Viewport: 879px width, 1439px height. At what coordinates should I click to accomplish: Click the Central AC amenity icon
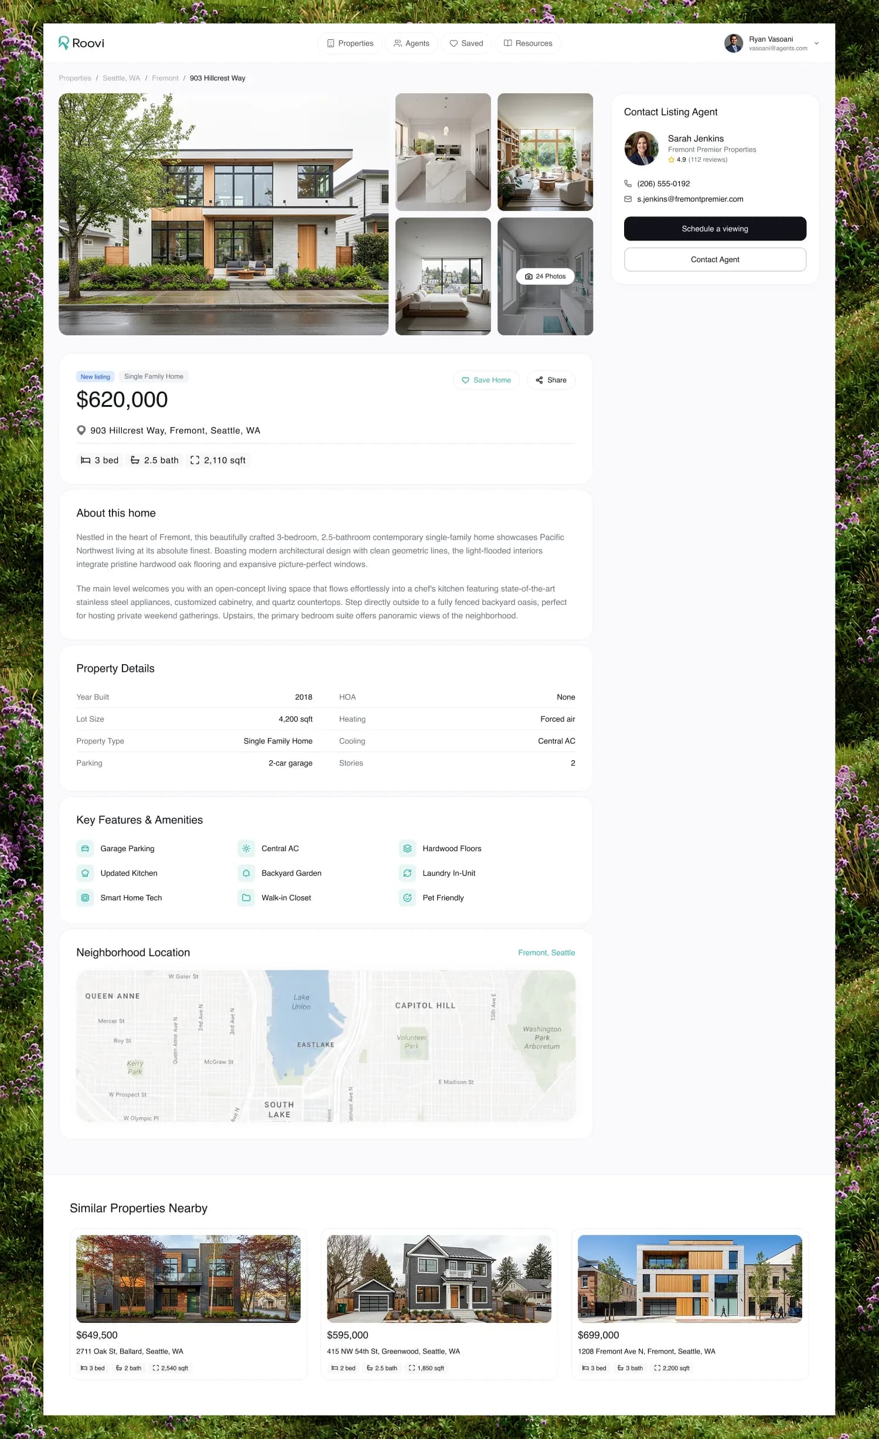coord(246,848)
